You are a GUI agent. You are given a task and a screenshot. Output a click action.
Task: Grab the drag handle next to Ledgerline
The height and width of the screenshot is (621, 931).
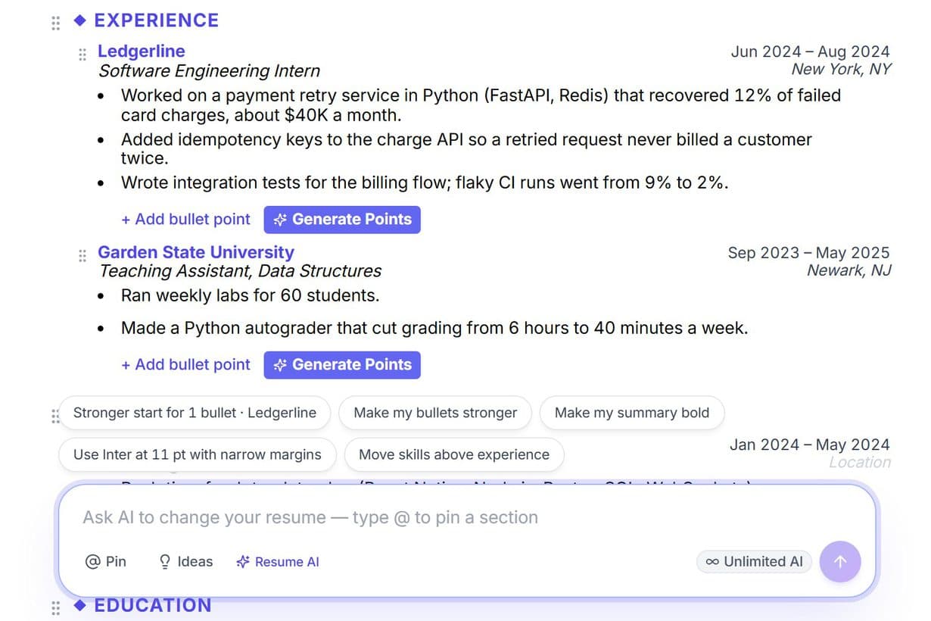click(83, 55)
